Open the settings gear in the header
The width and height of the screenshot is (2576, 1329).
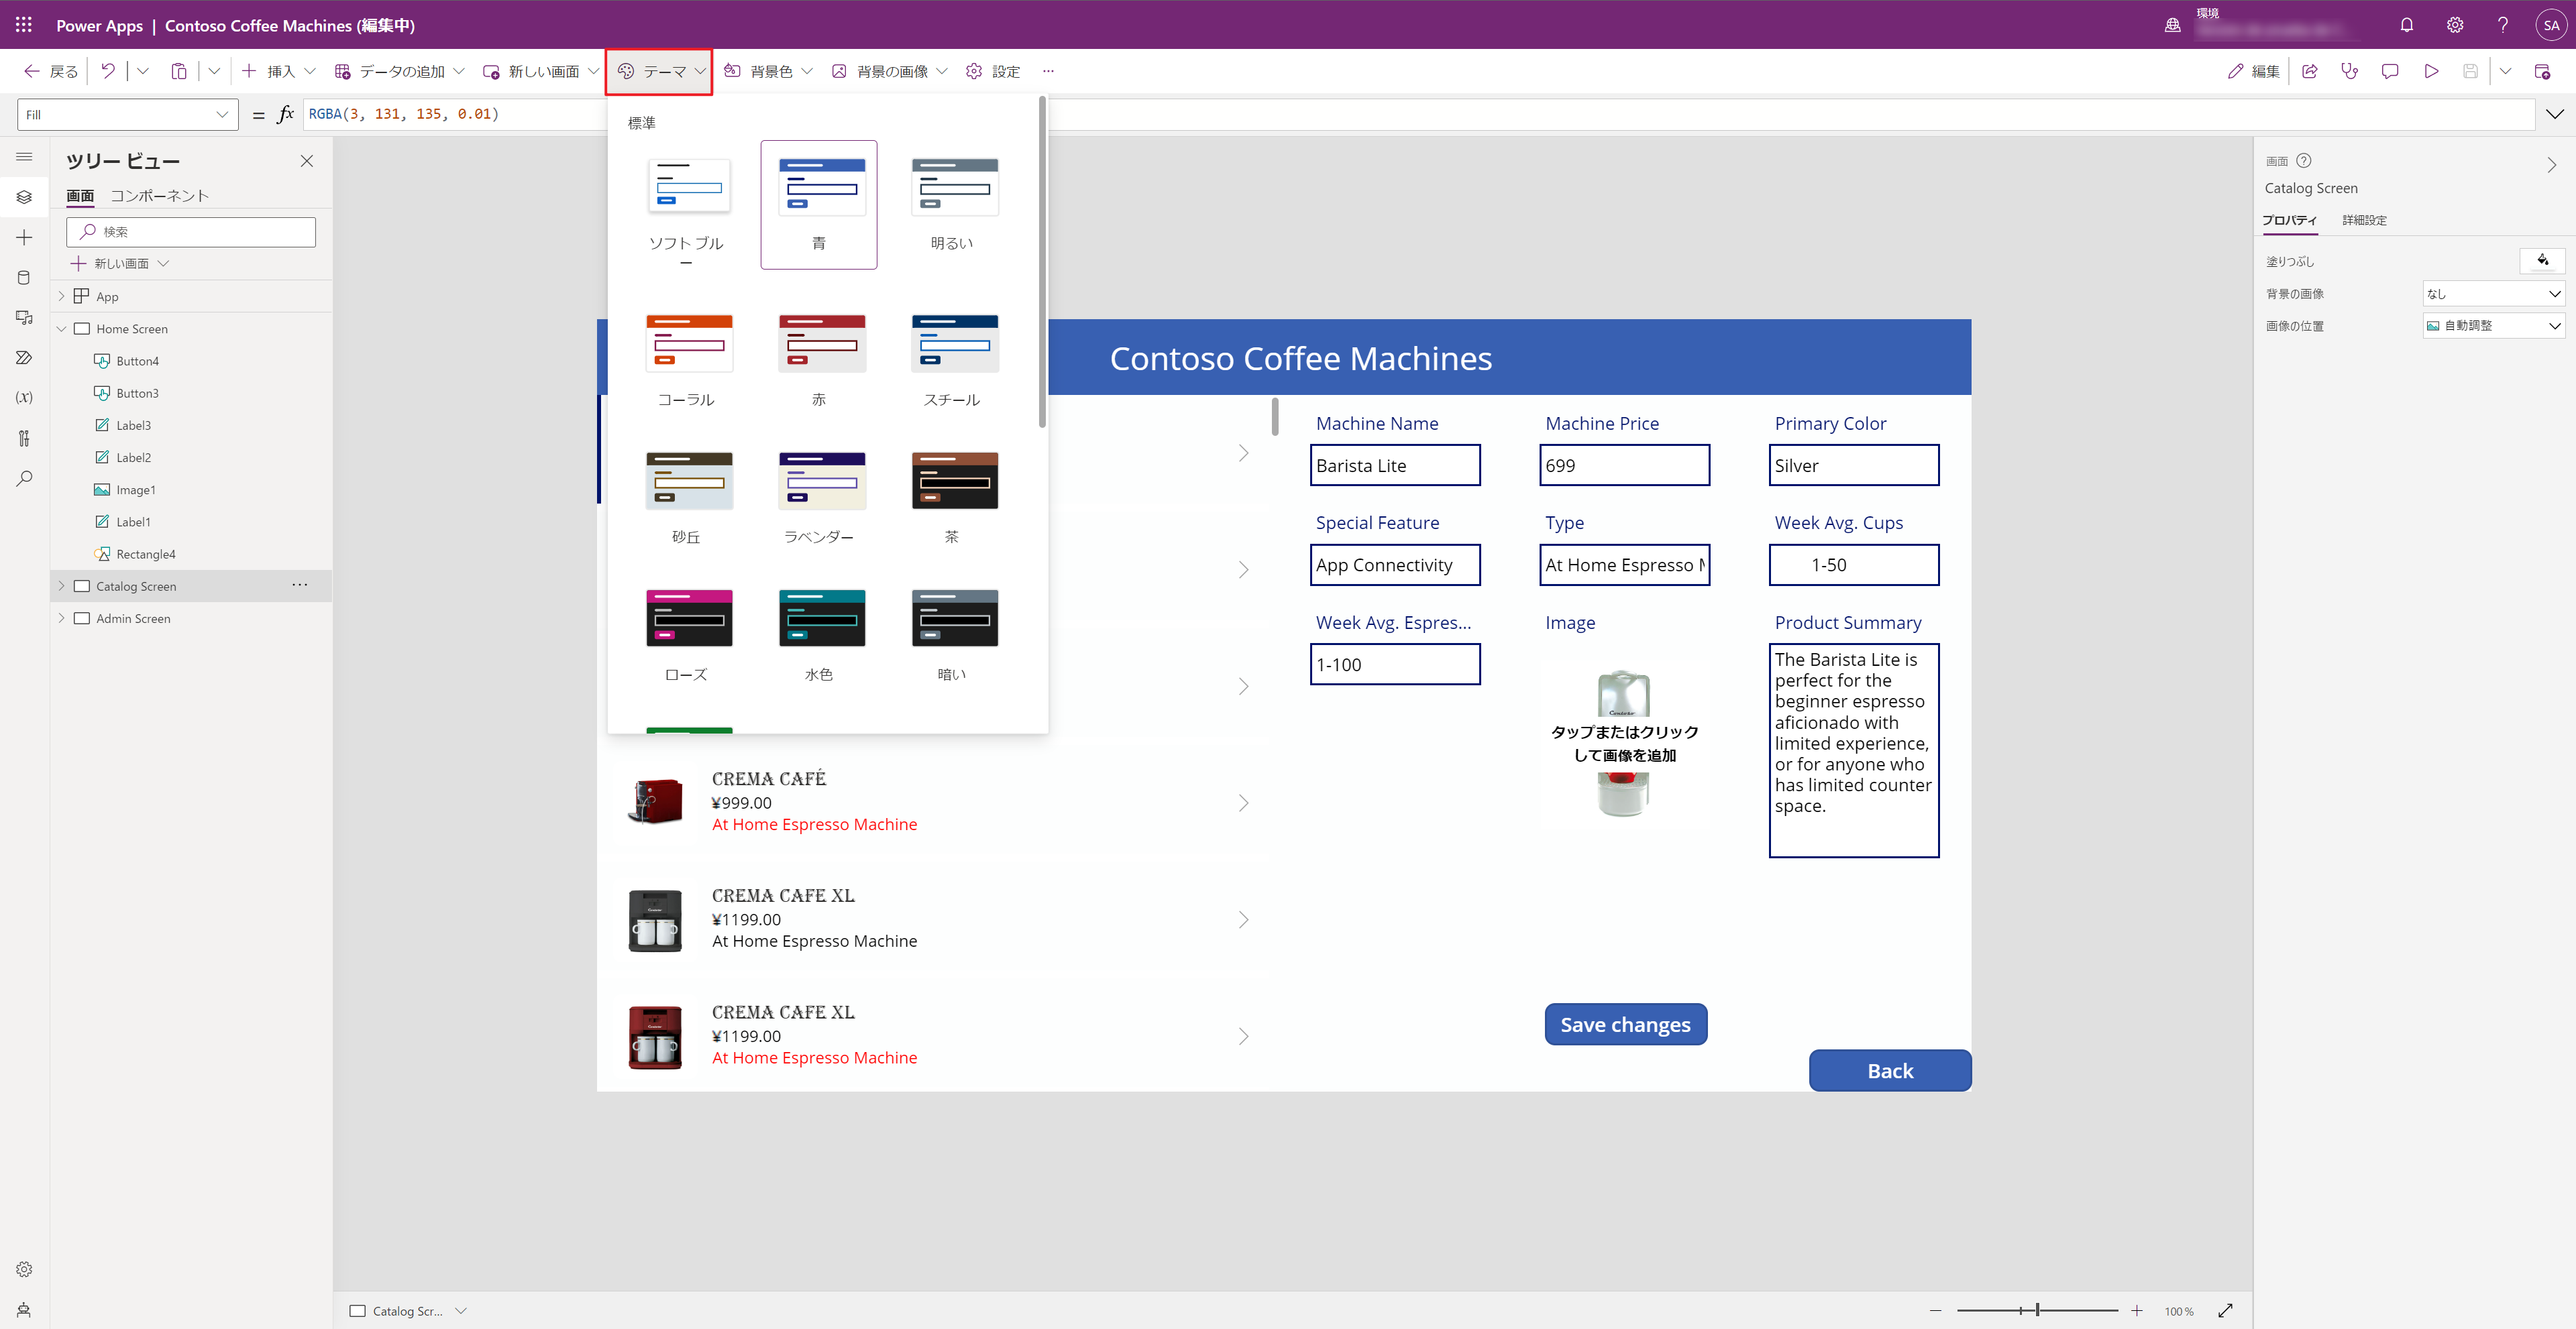(x=2454, y=25)
